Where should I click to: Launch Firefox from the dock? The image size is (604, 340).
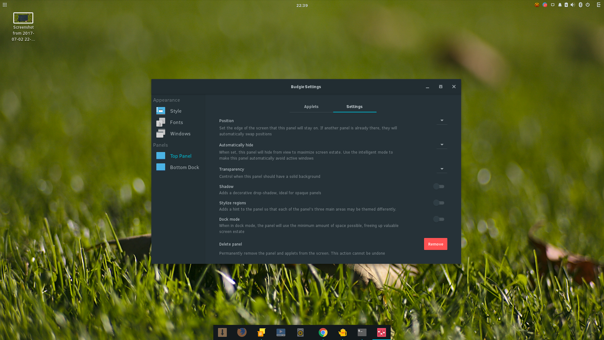pyautogui.click(x=242, y=332)
